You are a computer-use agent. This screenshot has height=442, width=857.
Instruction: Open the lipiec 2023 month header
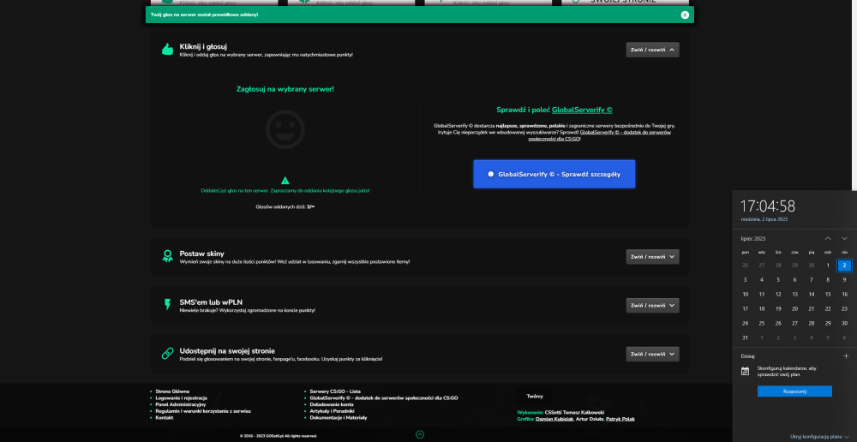point(753,239)
